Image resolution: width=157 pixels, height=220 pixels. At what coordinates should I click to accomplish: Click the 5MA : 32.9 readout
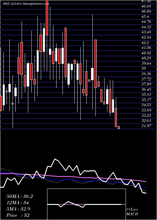18,209
